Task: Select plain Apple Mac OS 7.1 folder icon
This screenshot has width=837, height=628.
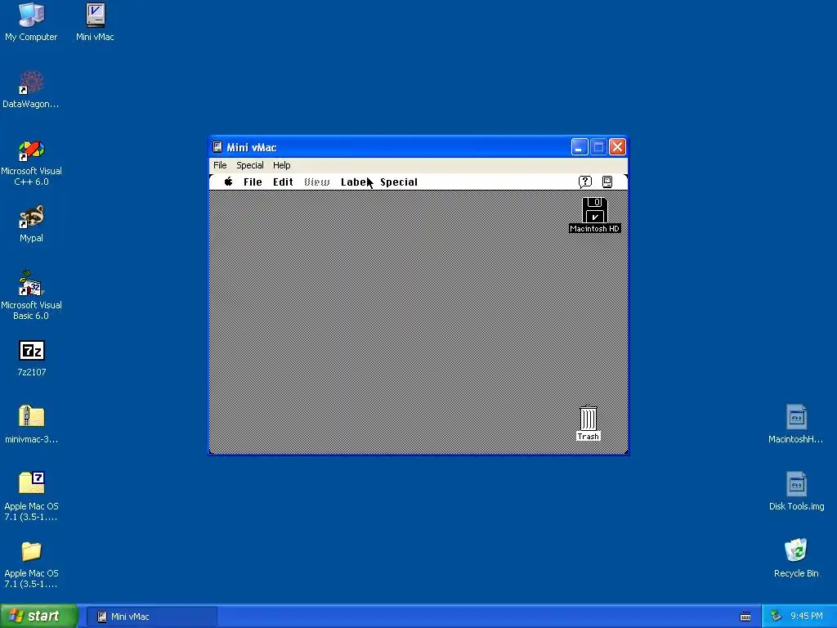Action: [x=32, y=551]
